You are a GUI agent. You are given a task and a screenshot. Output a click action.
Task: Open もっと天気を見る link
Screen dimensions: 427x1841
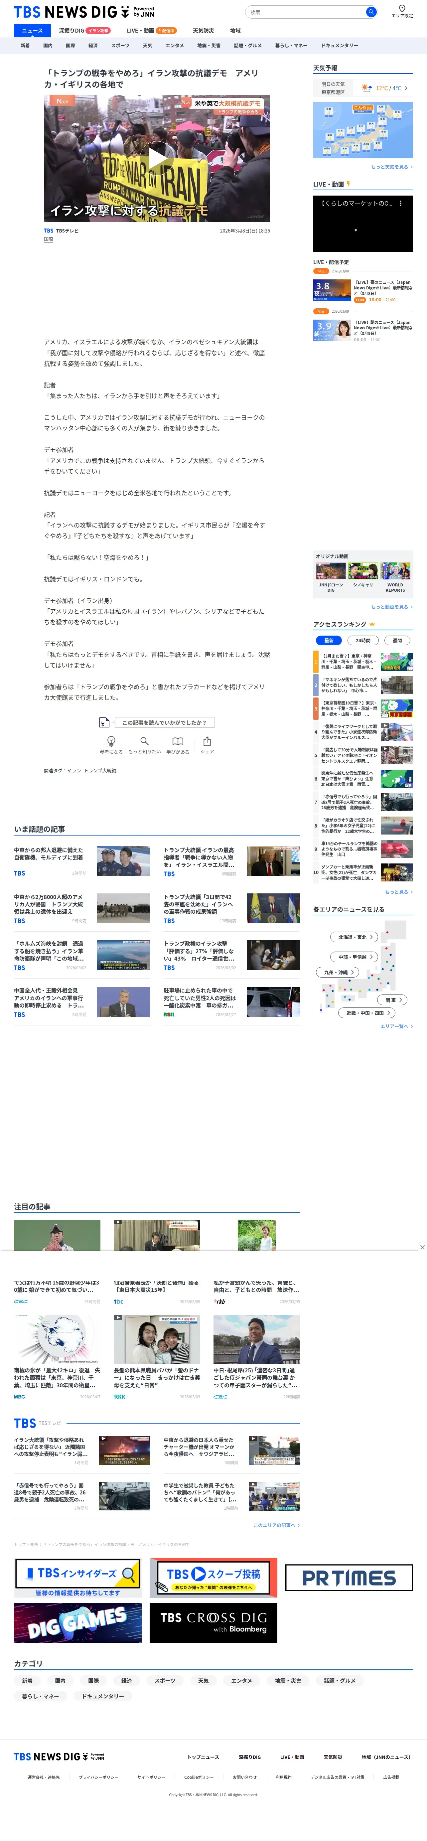(x=391, y=167)
